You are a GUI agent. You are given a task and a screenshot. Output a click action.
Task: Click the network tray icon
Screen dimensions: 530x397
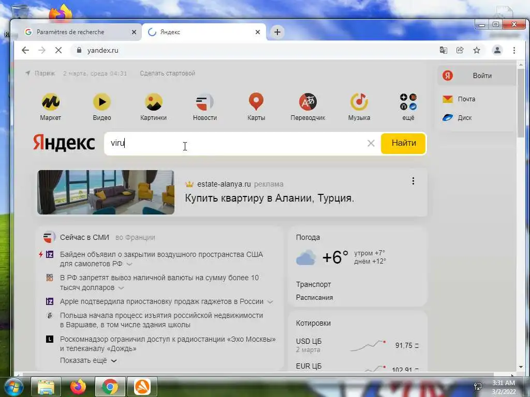point(478,387)
